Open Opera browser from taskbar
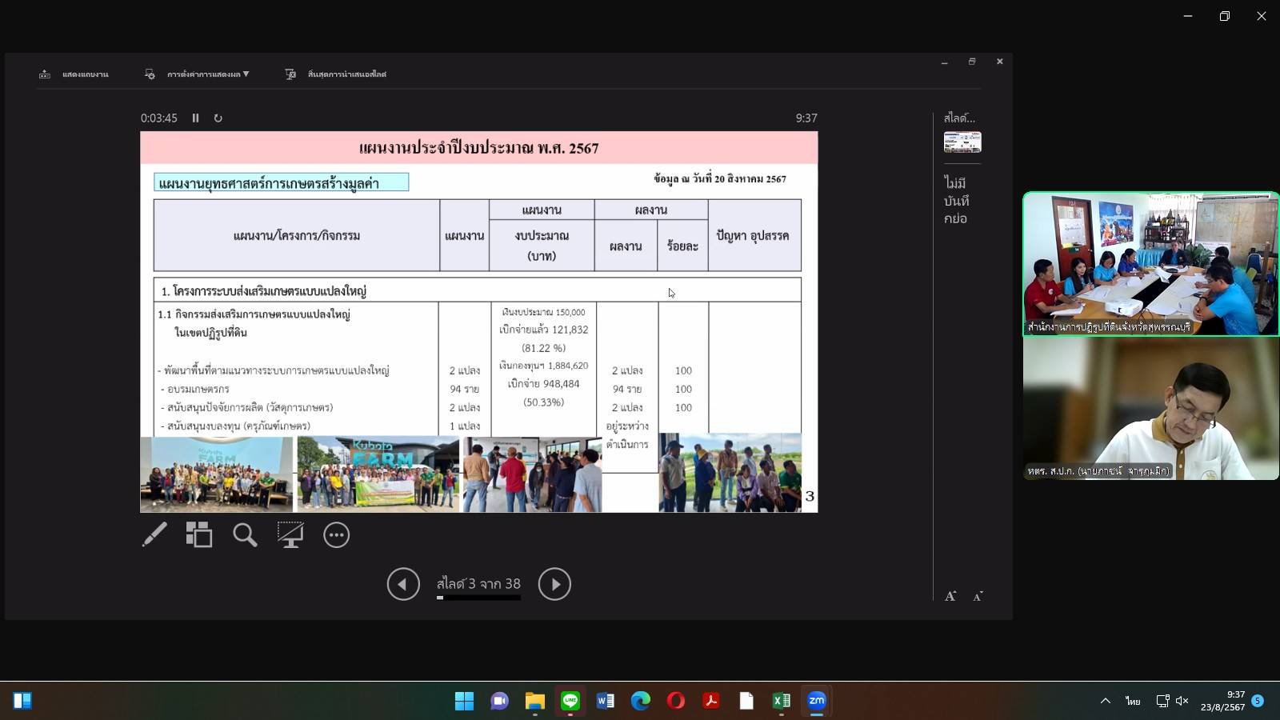This screenshot has height=720, width=1280. (675, 701)
